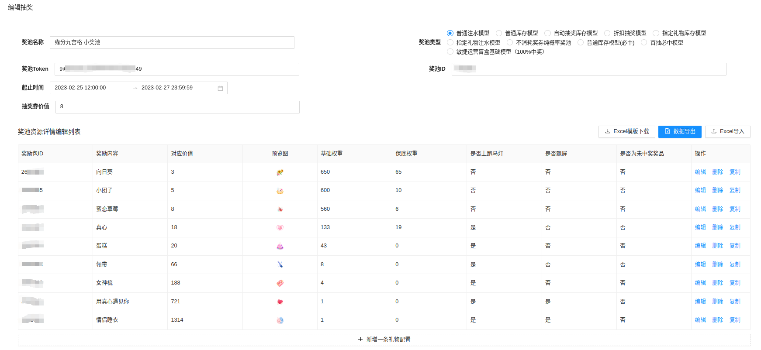Click the 蛋糕 cake preview icon
The image size is (761, 350).
coord(280,246)
